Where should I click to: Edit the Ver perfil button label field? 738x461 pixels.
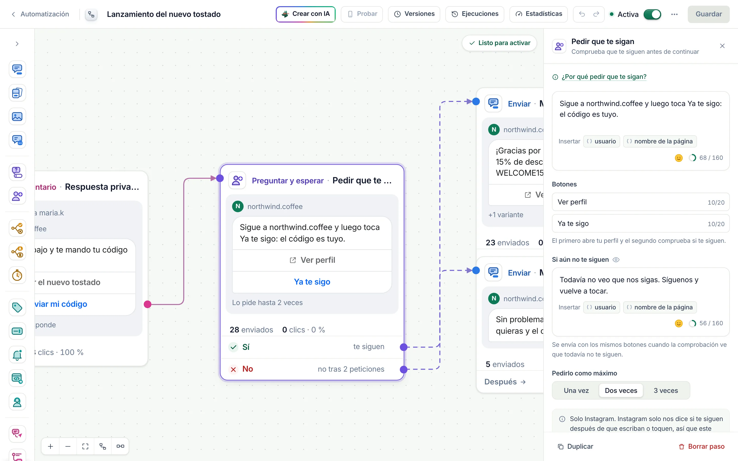[640, 202]
